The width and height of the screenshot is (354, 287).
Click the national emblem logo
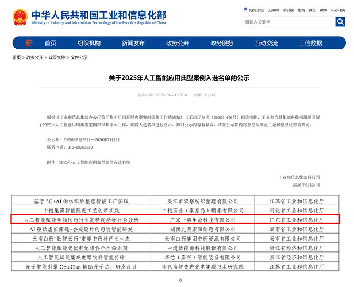click(20, 17)
